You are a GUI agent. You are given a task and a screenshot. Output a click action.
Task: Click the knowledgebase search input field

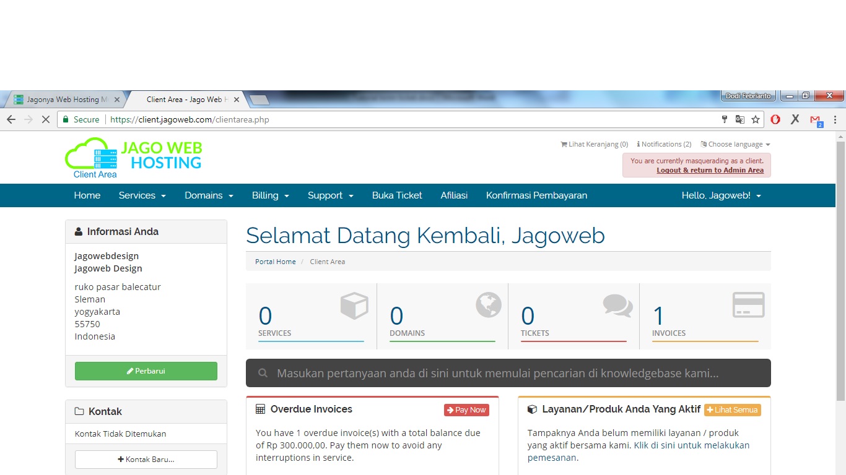coord(508,374)
